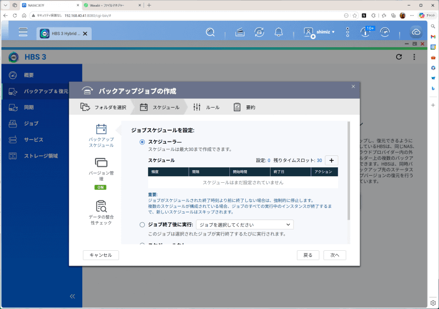
Task: Click the QTS search magnifier icon
Action: click(210, 32)
